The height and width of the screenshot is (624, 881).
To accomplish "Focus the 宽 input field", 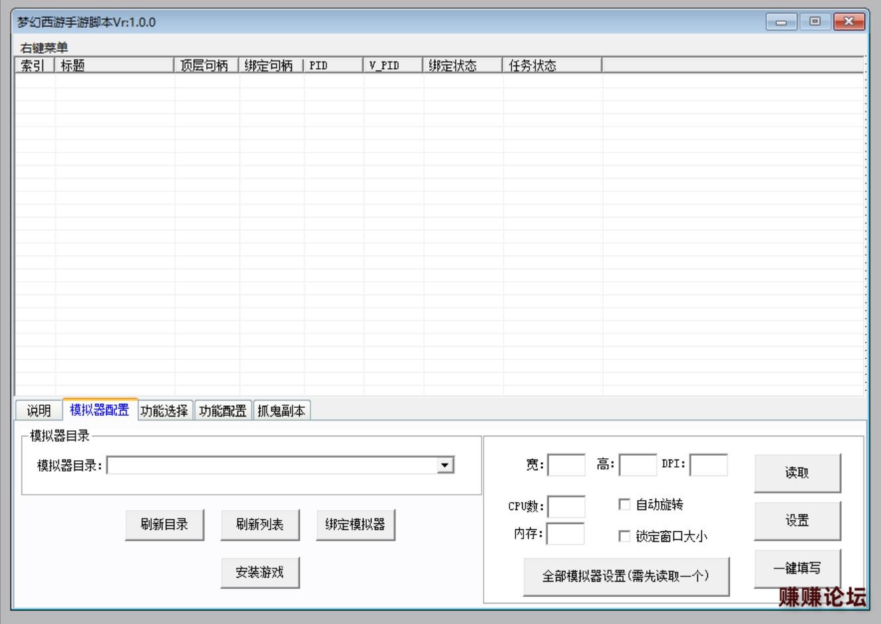I will [x=567, y=465].
